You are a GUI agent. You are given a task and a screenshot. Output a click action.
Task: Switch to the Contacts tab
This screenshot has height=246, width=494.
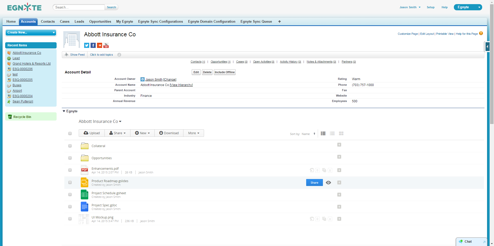click(x=48, y=22)
